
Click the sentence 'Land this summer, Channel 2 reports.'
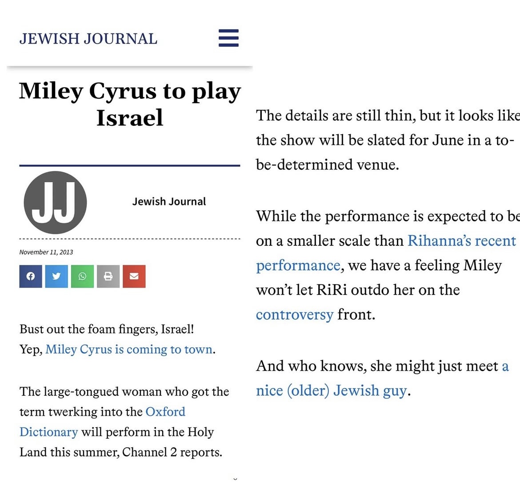[x=121, y=452]
